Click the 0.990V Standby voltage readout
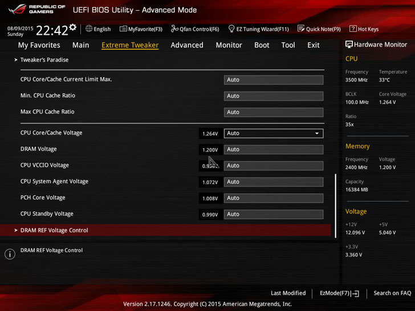The width and height of the screenshot is (415, 311). (x=210, y=215)
